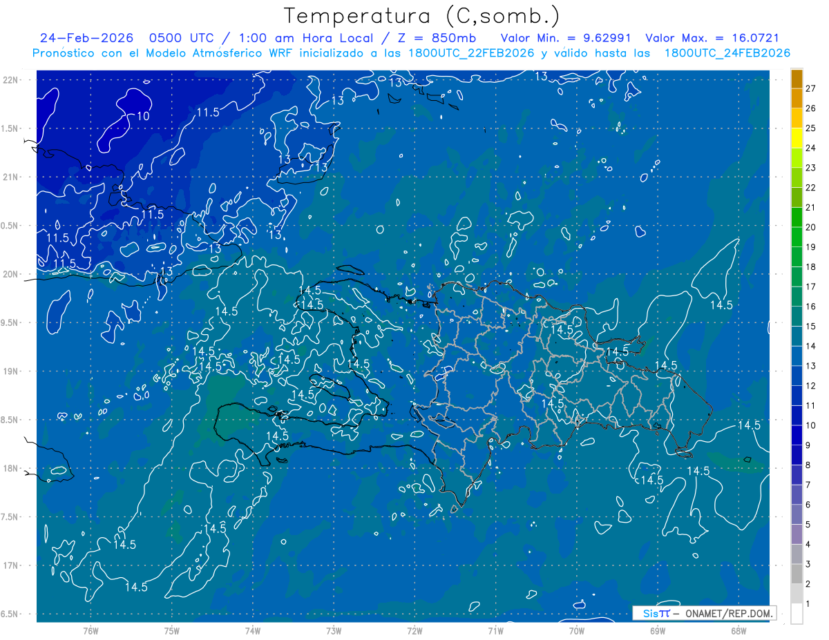Select the '19N' latitude label
Image resolution: width=829 pixels, height=640 pixels.
click(12, 371)
